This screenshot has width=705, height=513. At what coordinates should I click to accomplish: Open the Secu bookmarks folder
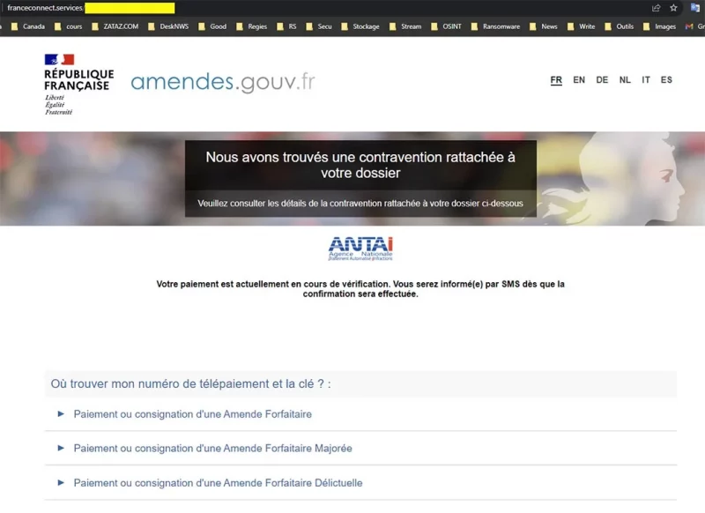click(x=319, y=26)
